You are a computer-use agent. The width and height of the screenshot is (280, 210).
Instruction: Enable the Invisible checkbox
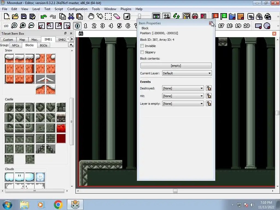142,46
